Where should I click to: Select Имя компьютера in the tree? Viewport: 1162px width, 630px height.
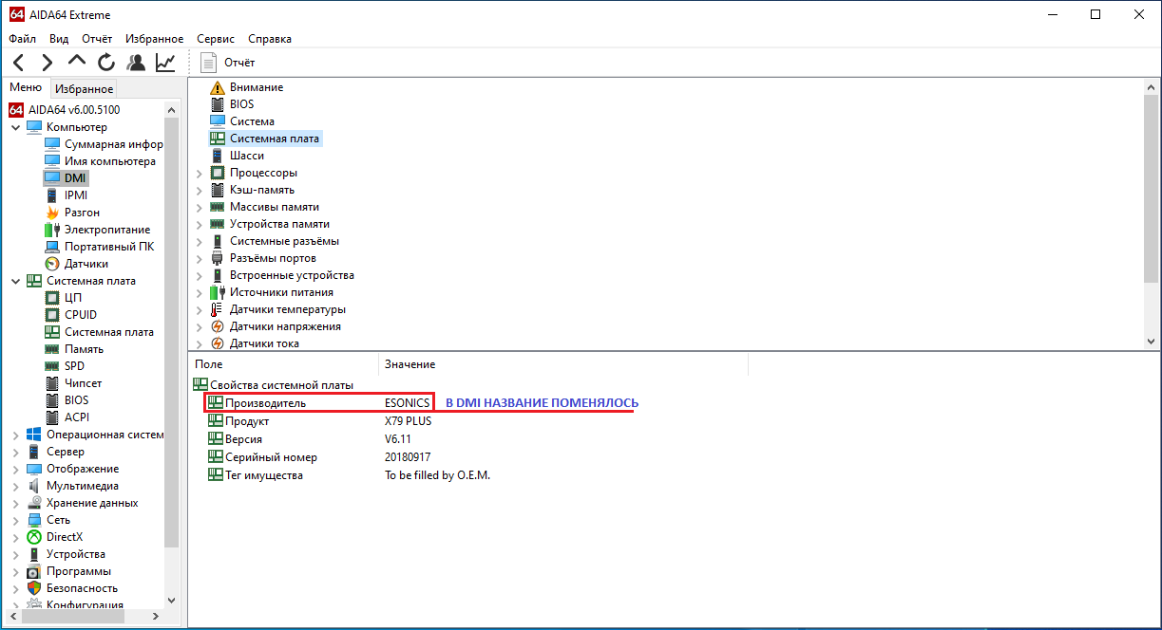pos(100,161)
